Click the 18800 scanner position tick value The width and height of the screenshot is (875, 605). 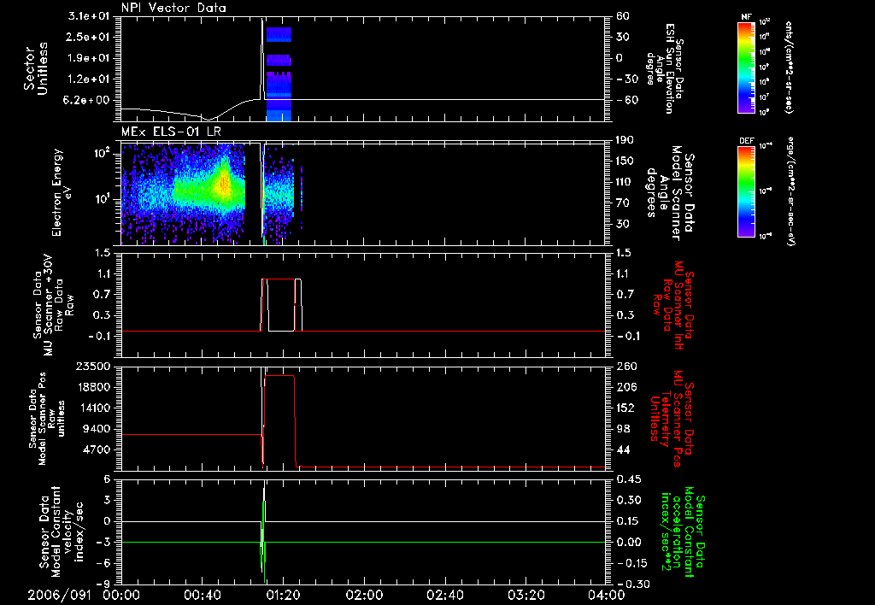pos(93,387)
